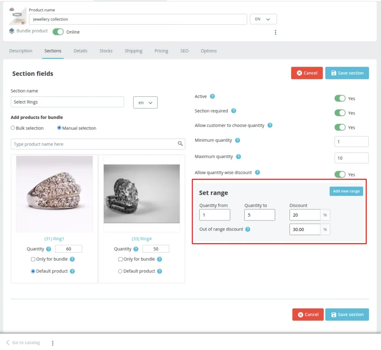Viewport: 381px width, 350px height.
Task: Toggle the Online product switch
Action: [x=58, y=32]
